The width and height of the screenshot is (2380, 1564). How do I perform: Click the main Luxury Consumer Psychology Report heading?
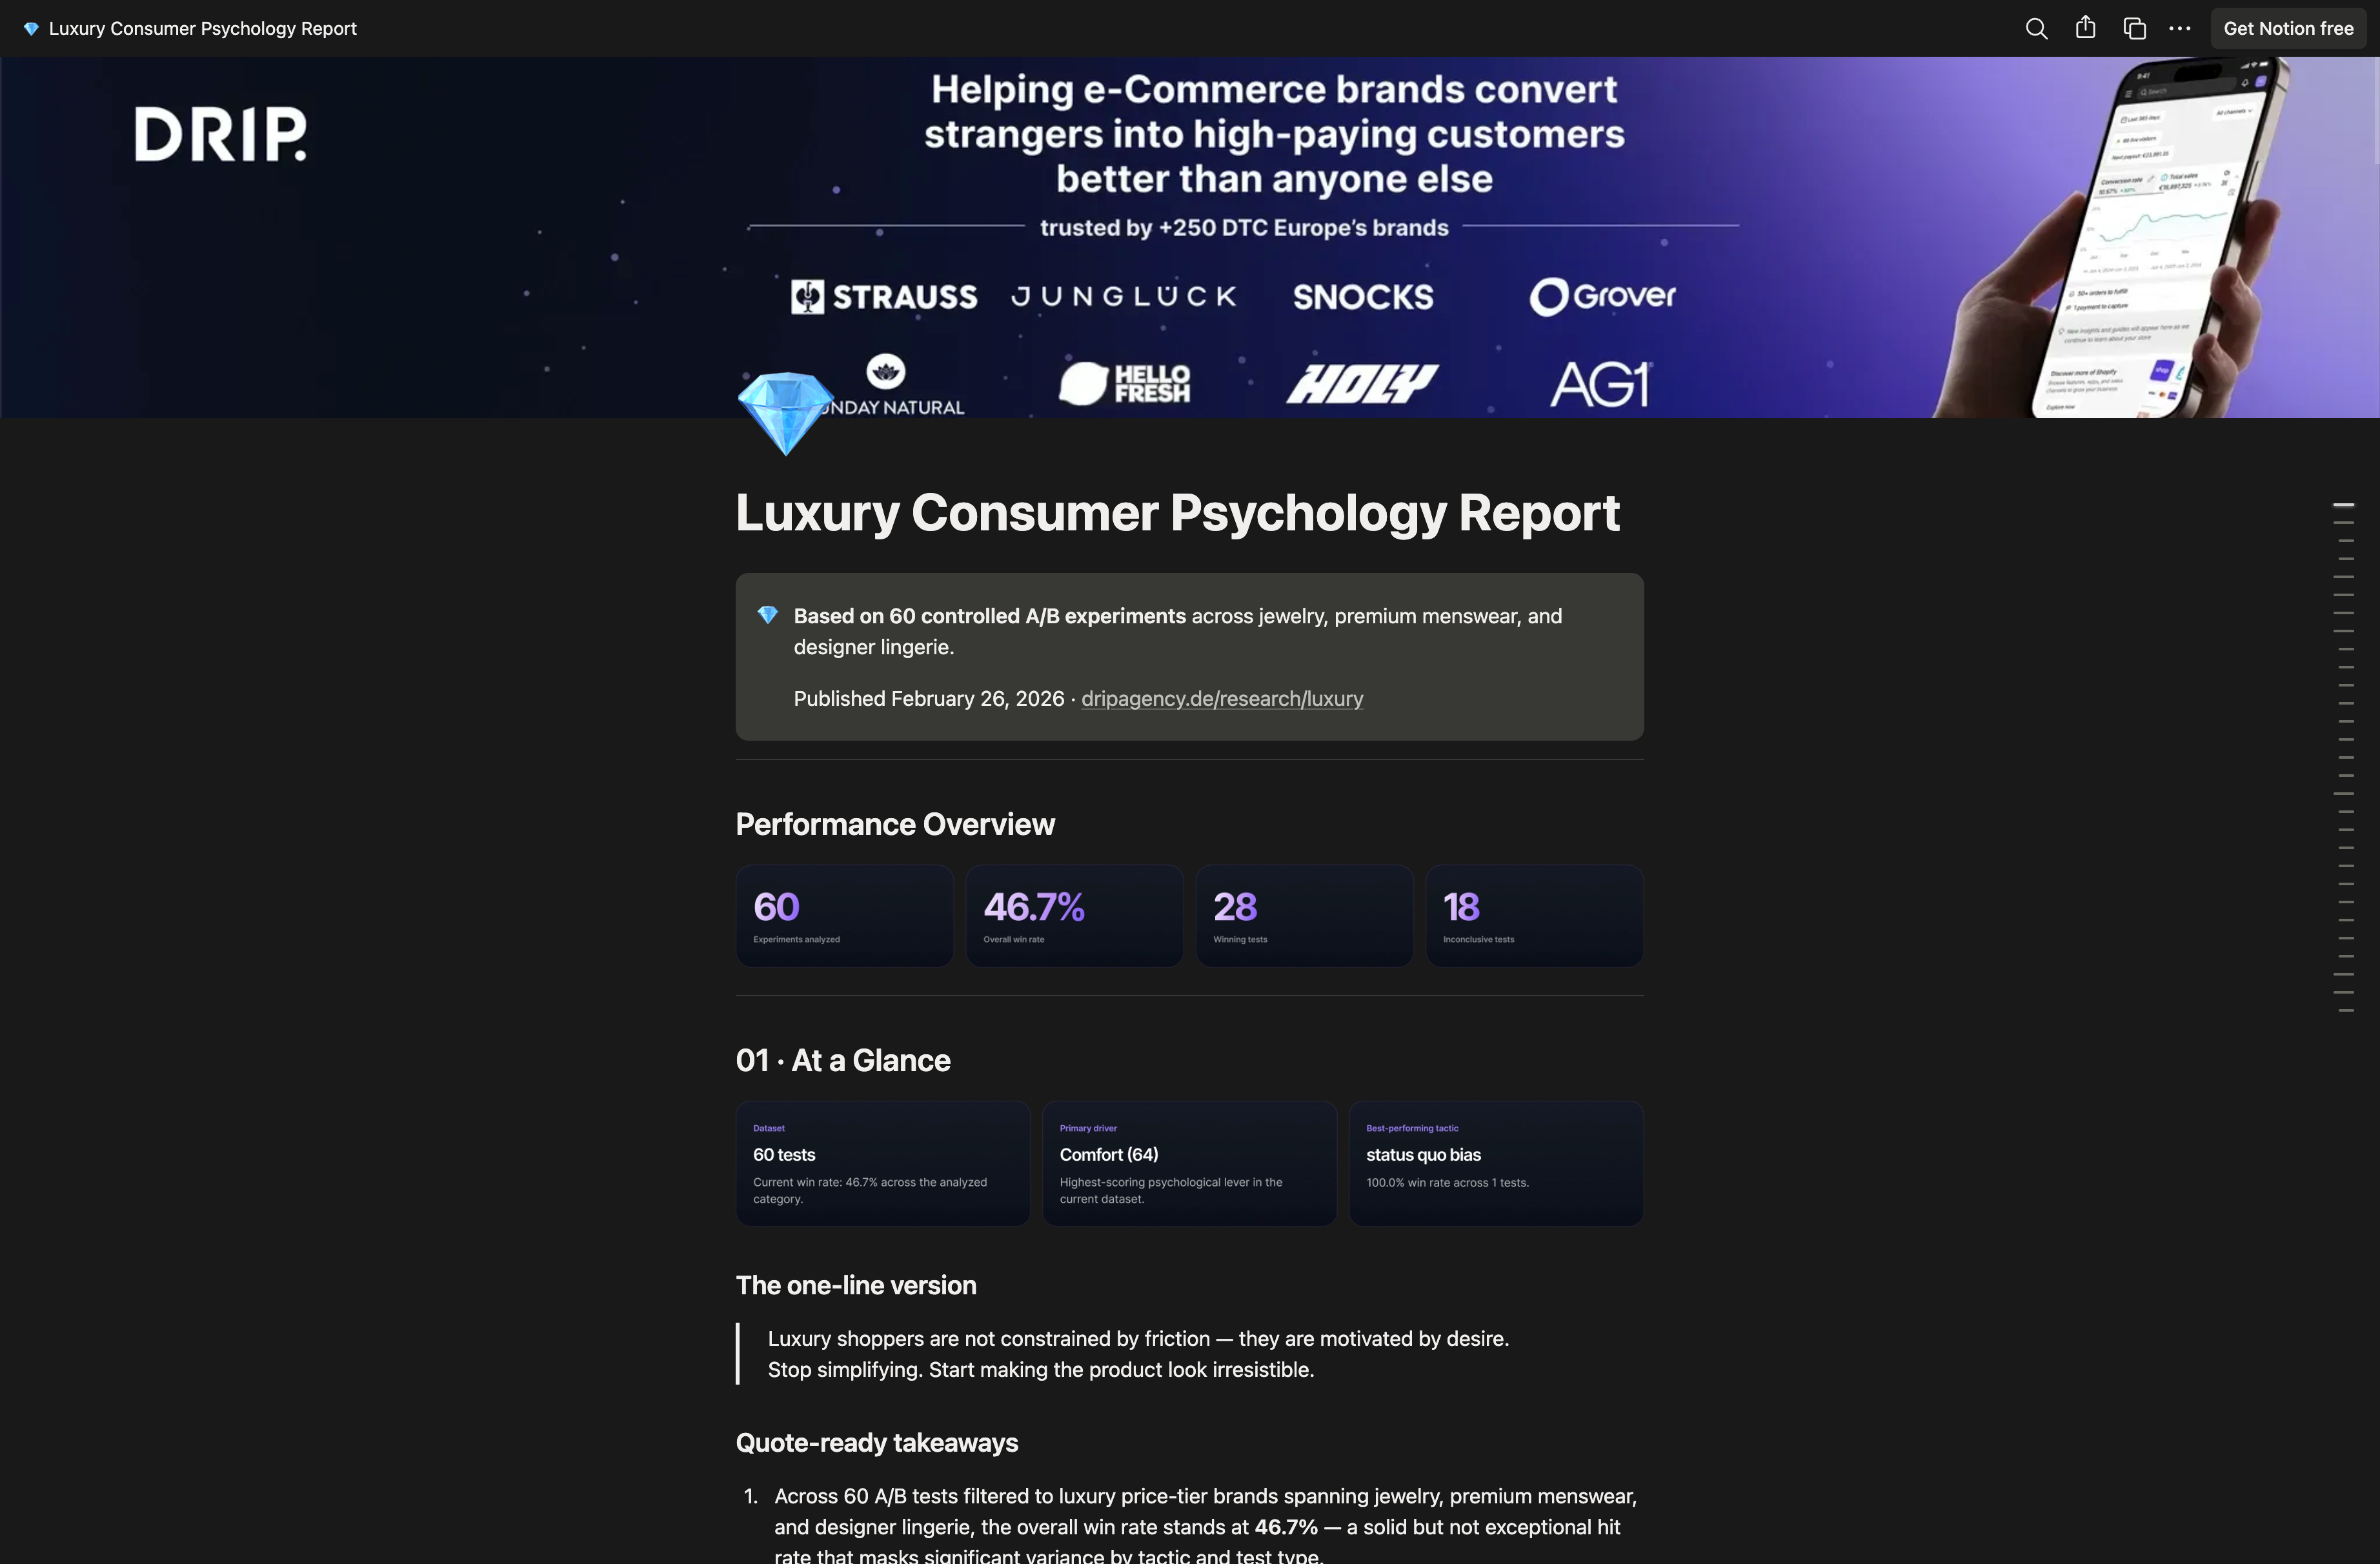click(x=1177, y=513)
